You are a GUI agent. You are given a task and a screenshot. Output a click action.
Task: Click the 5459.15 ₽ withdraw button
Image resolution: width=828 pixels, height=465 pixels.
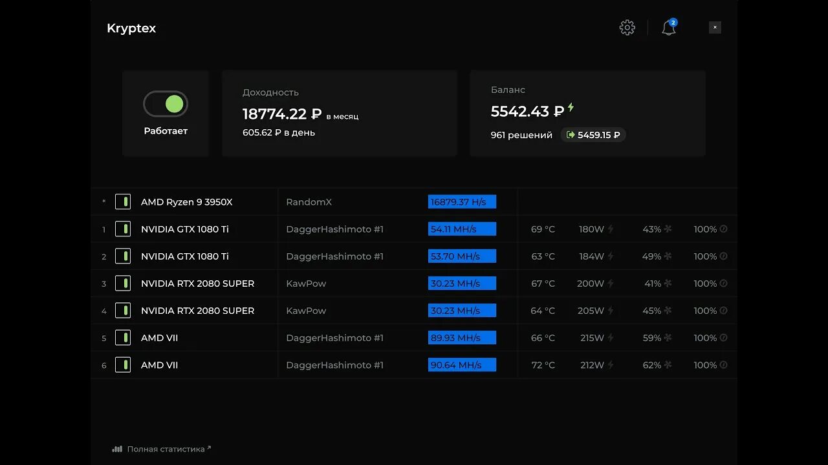tap(593, 135)
